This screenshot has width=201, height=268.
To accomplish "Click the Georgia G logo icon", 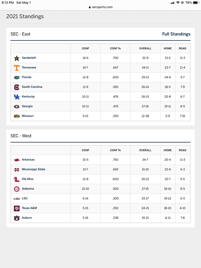I will pos(16,107).
